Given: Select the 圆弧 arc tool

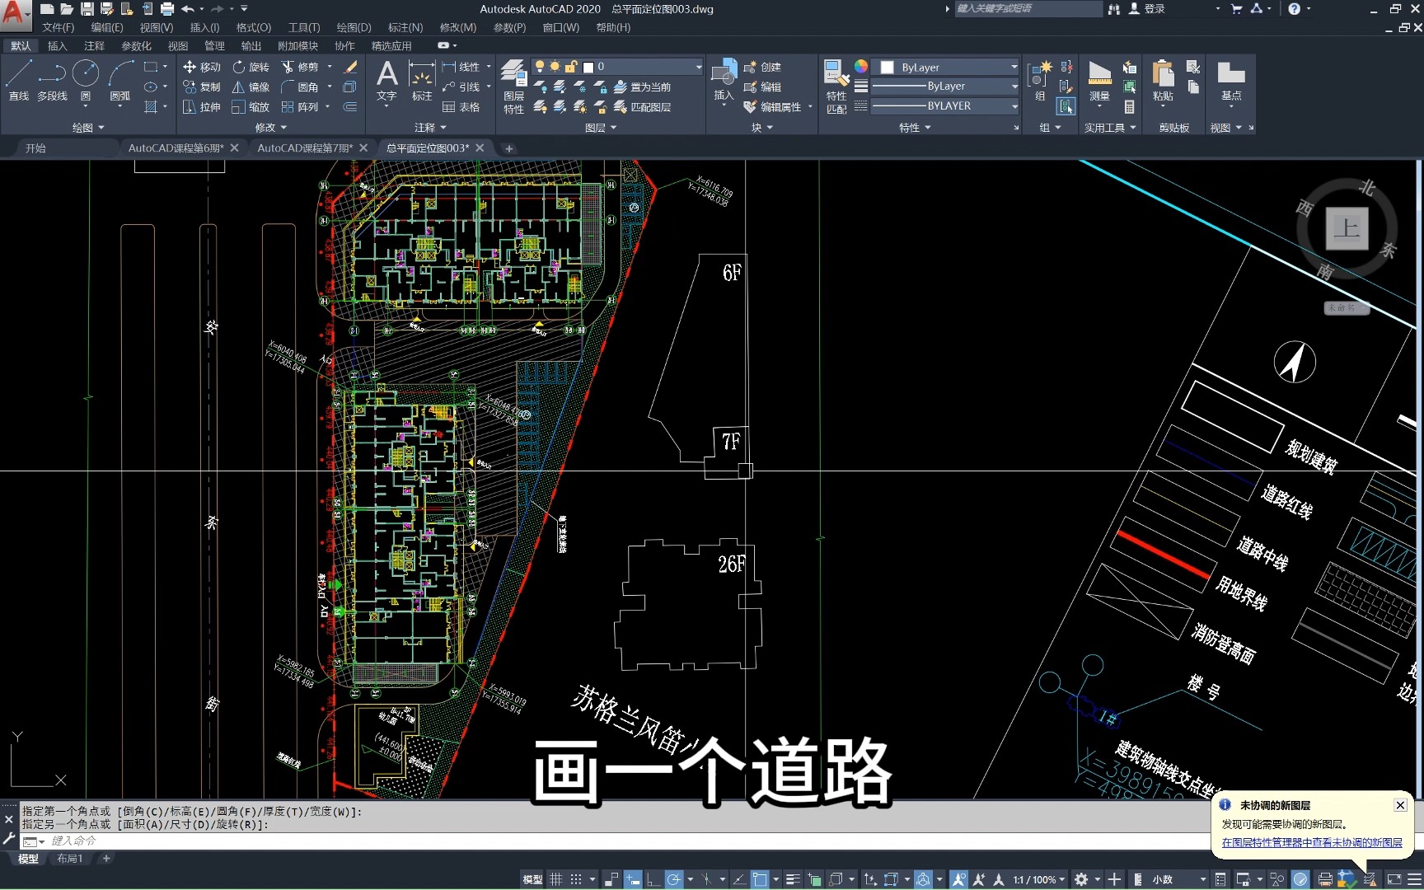Looking at the screenshot, I should point(120,81).
